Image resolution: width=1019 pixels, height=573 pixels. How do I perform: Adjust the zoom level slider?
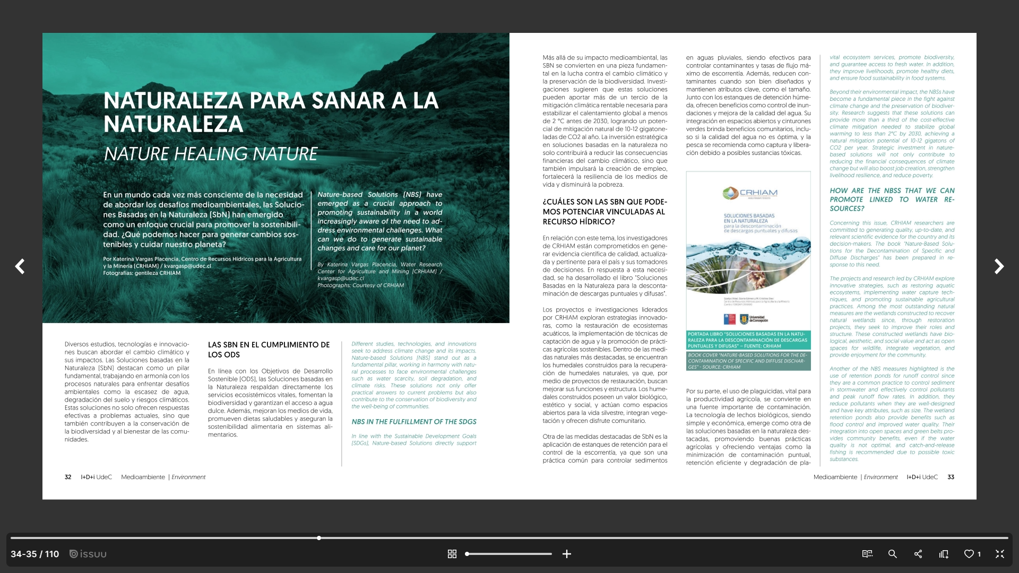coord(508,554)
